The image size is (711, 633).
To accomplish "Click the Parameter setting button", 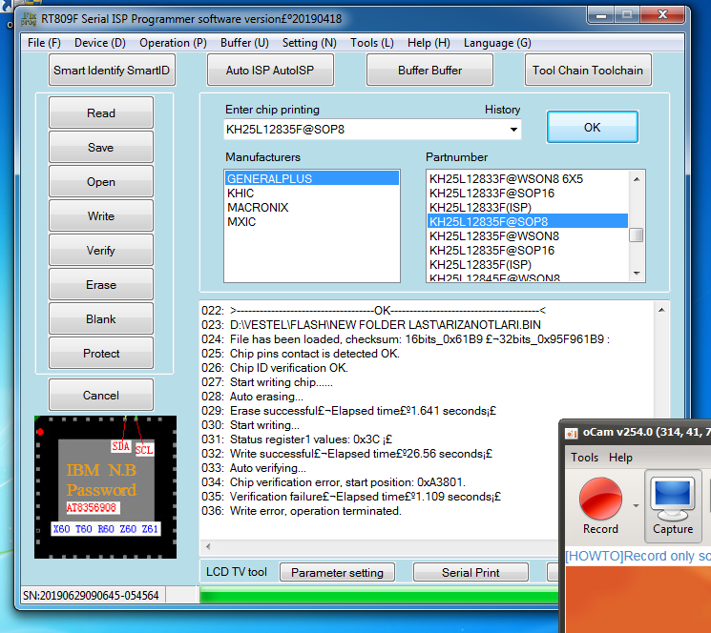I will click(x=337, y=573).
